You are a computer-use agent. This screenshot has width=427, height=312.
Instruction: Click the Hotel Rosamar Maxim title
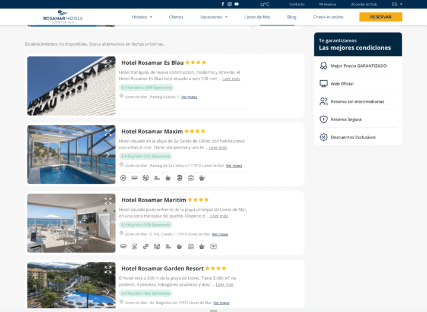[152, 131]
